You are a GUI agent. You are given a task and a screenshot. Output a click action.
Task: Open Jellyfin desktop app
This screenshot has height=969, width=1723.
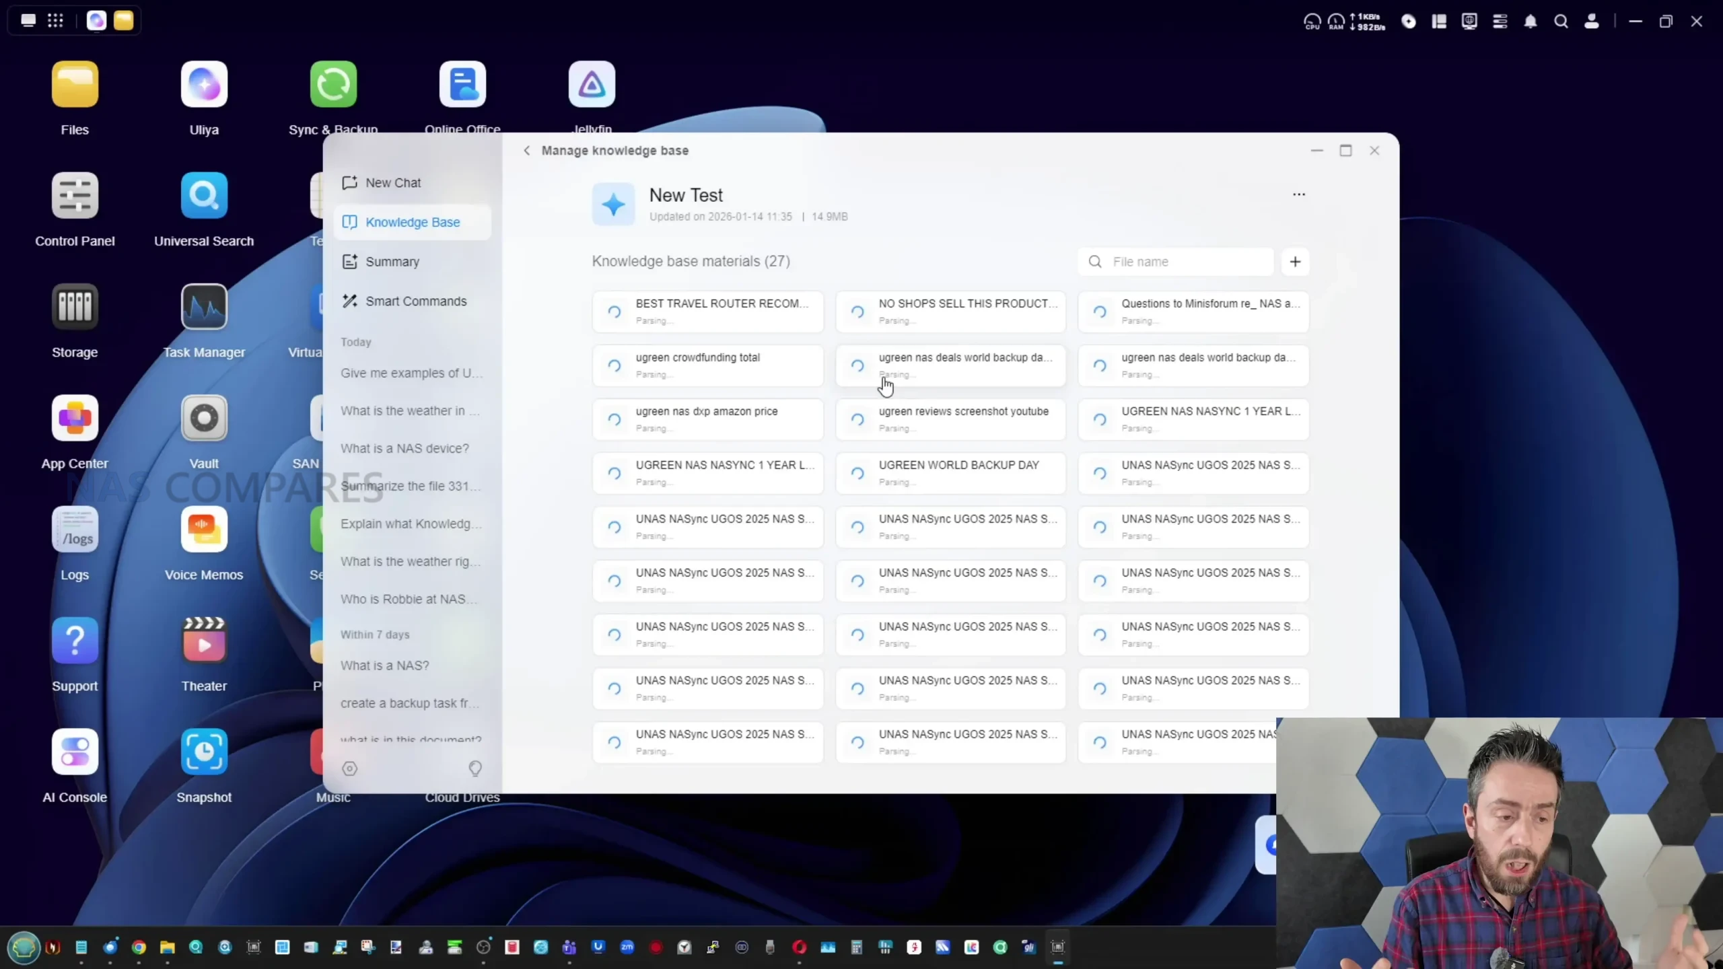(592, 85)
